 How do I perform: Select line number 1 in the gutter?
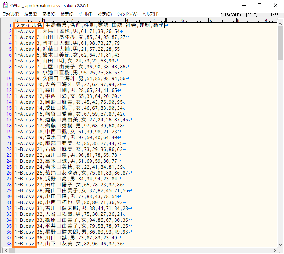10,25
